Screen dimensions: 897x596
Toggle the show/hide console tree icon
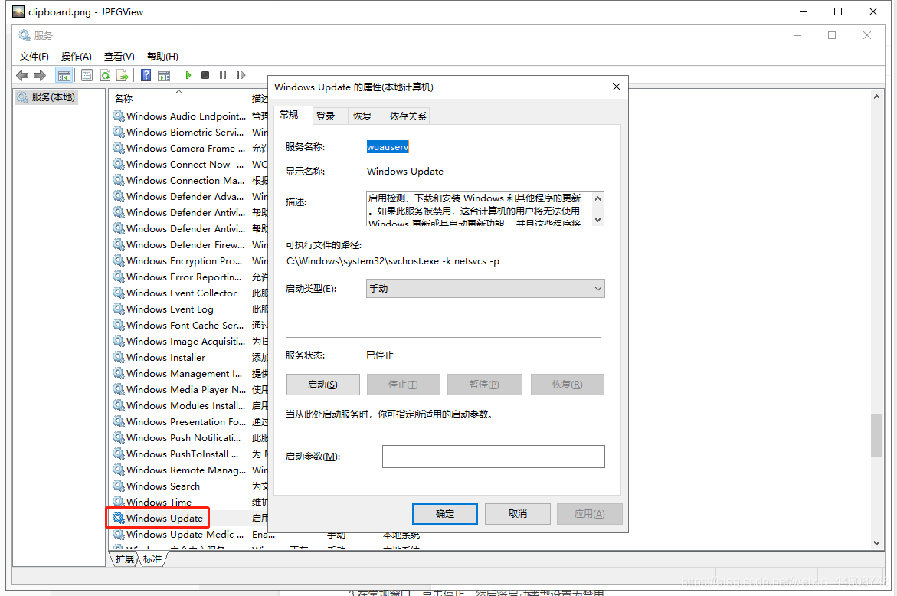64,75
